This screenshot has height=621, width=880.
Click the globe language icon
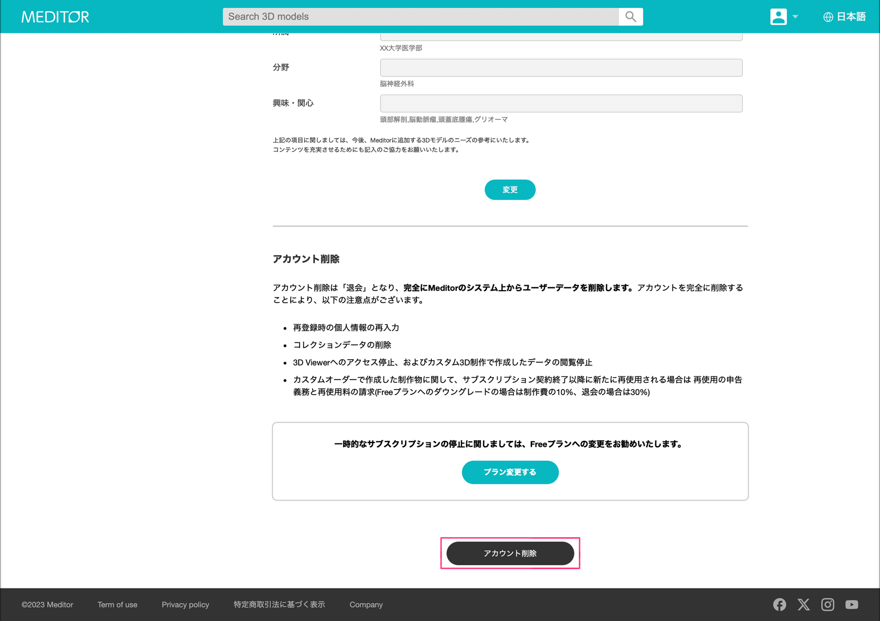[828, 17]
